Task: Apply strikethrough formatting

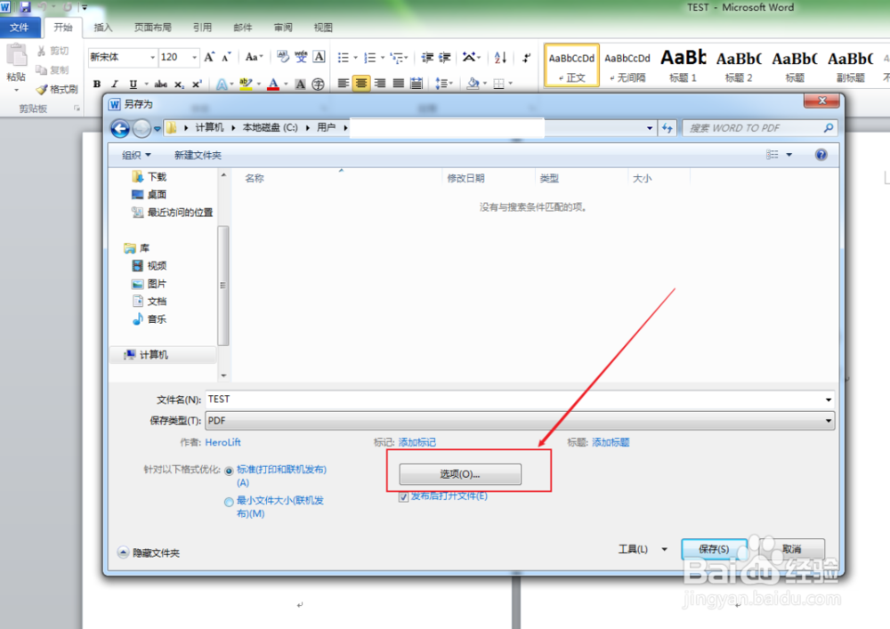Action: [160, 84]
